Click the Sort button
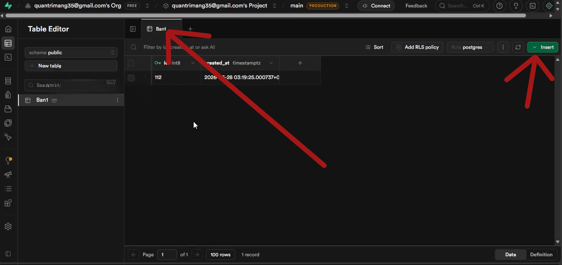Screen dimensions: 562x265 pyautogui.click(x=374, y=47)
